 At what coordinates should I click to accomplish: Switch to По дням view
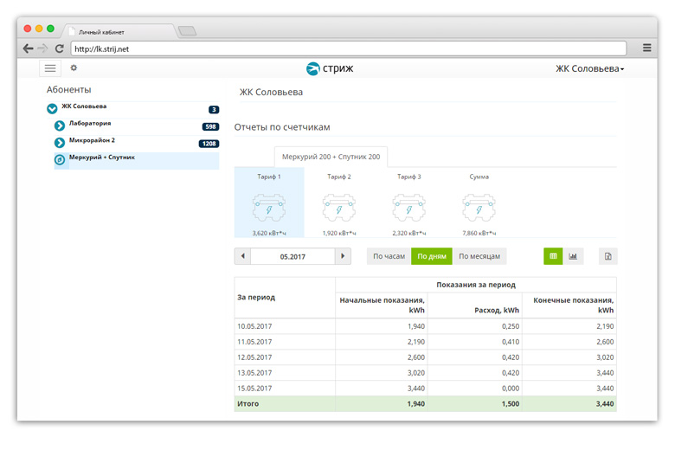[x=432, y=256]
